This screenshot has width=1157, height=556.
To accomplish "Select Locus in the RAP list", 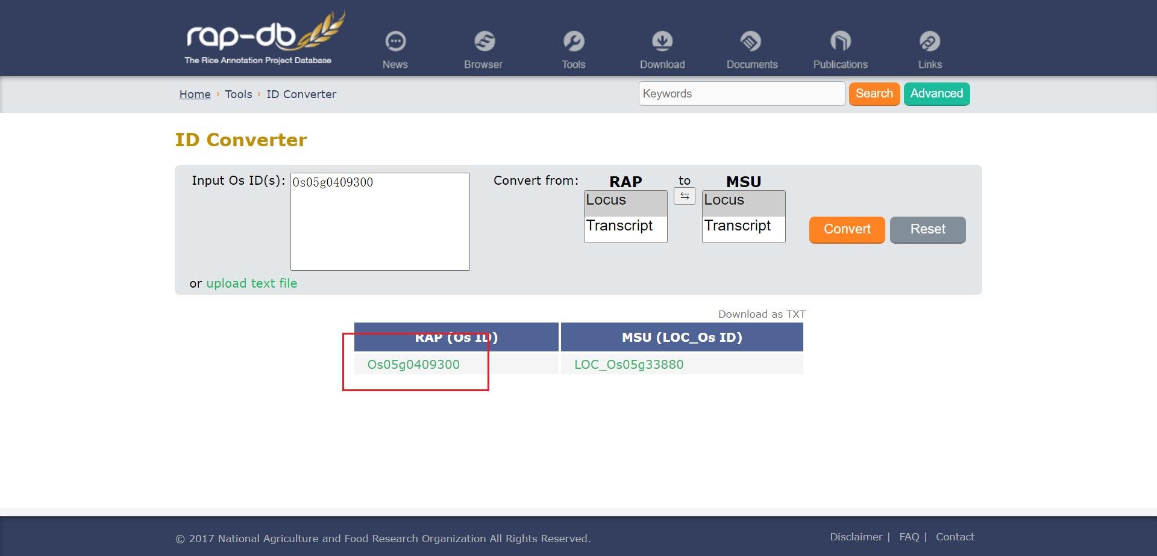I will coord(625,200).
